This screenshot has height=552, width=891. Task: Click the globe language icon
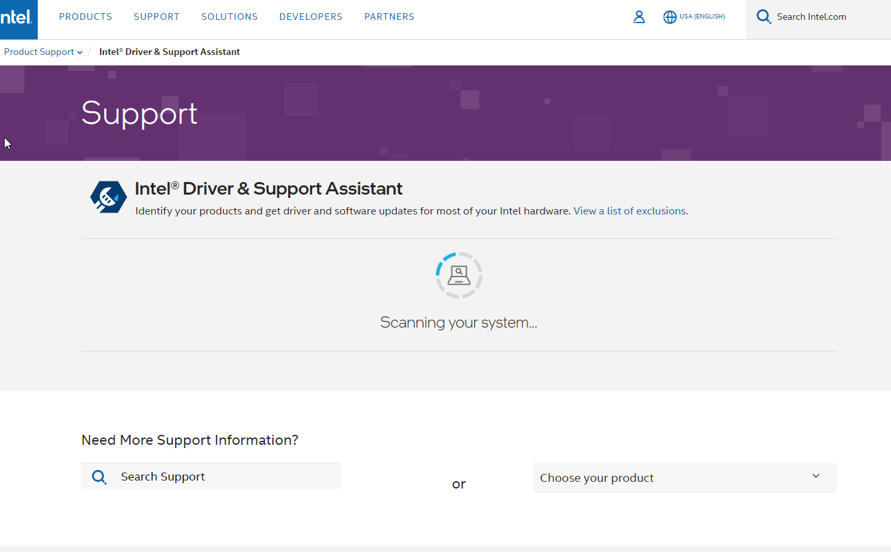click(669, 17)
